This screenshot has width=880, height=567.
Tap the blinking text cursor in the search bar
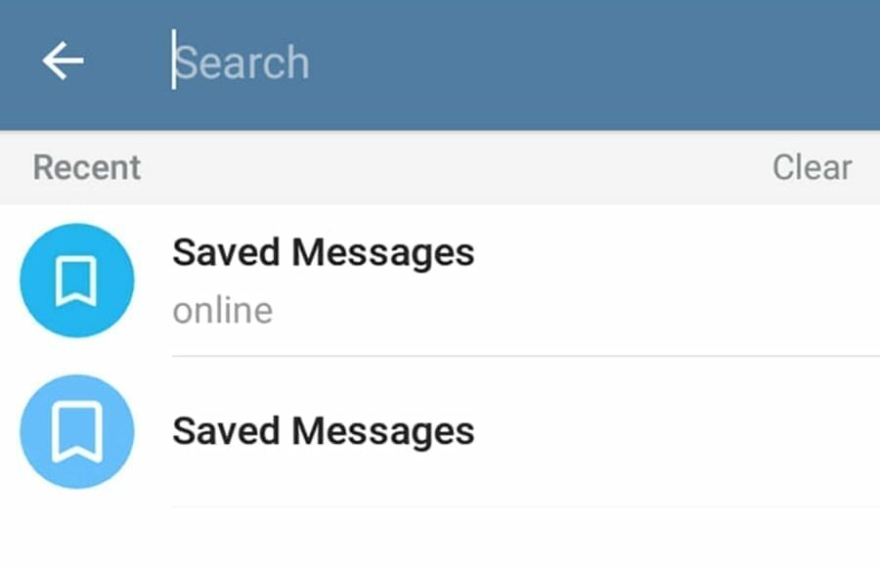(173, 60)
